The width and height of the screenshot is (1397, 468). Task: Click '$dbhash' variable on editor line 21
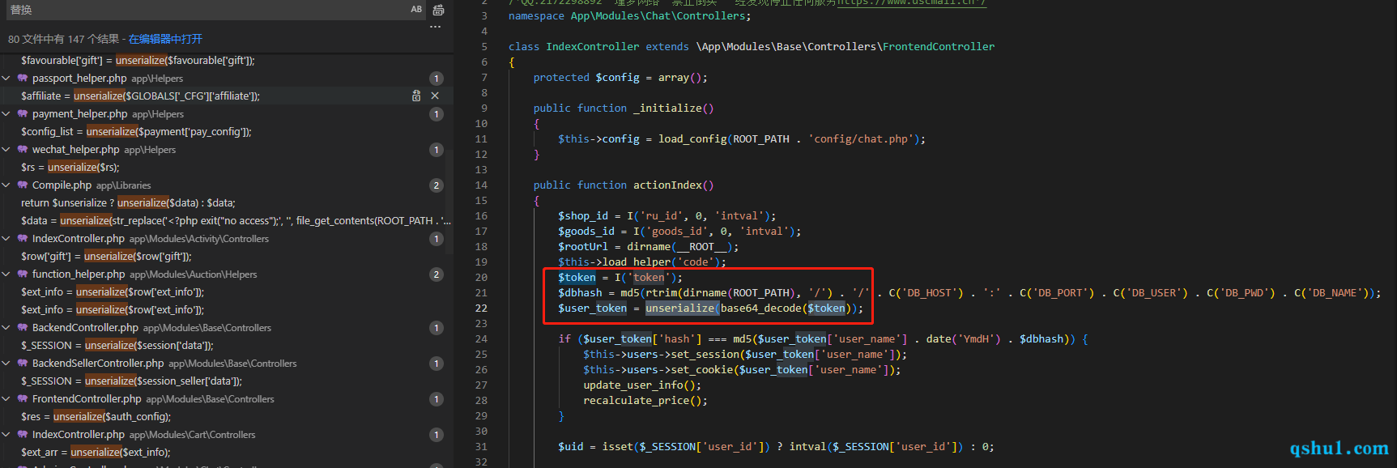[580, 292]
